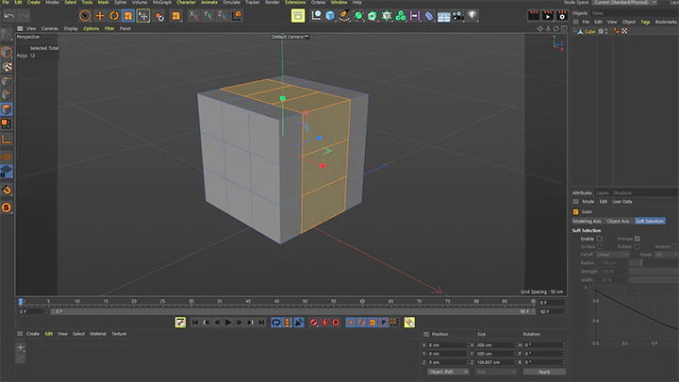Open the Mesh menu
Viewport: 679px width, 382px height.
click(x=103, y=2)
